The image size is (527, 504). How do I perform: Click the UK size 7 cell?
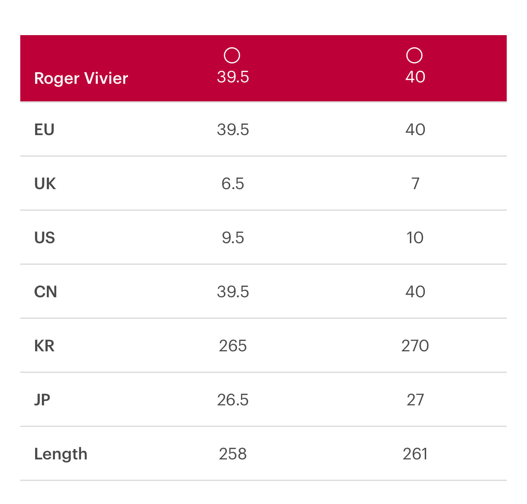(x=415, y=184)
